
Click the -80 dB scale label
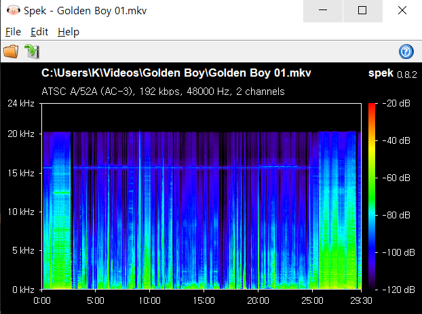tap(396, 215)
